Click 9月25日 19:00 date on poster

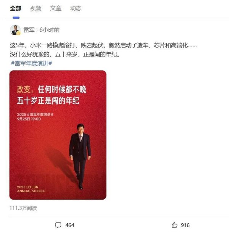(x=29, y=119)
